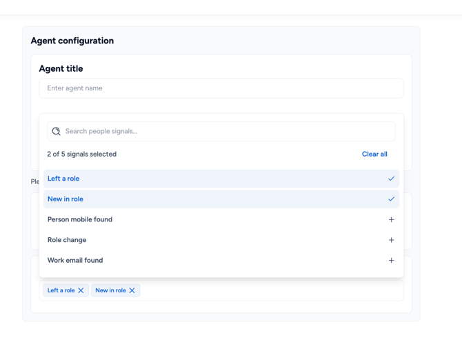Click Clear all to reset the selected signals

click(x=374, y=154)
